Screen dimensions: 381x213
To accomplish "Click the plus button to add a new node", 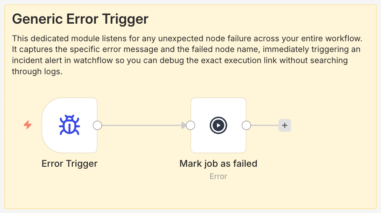I will [285, 125].
